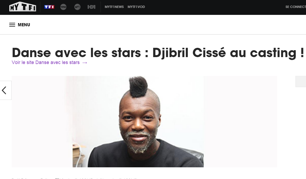
Task: Click the pale area left of the photo
Action: tap(42, 122)
